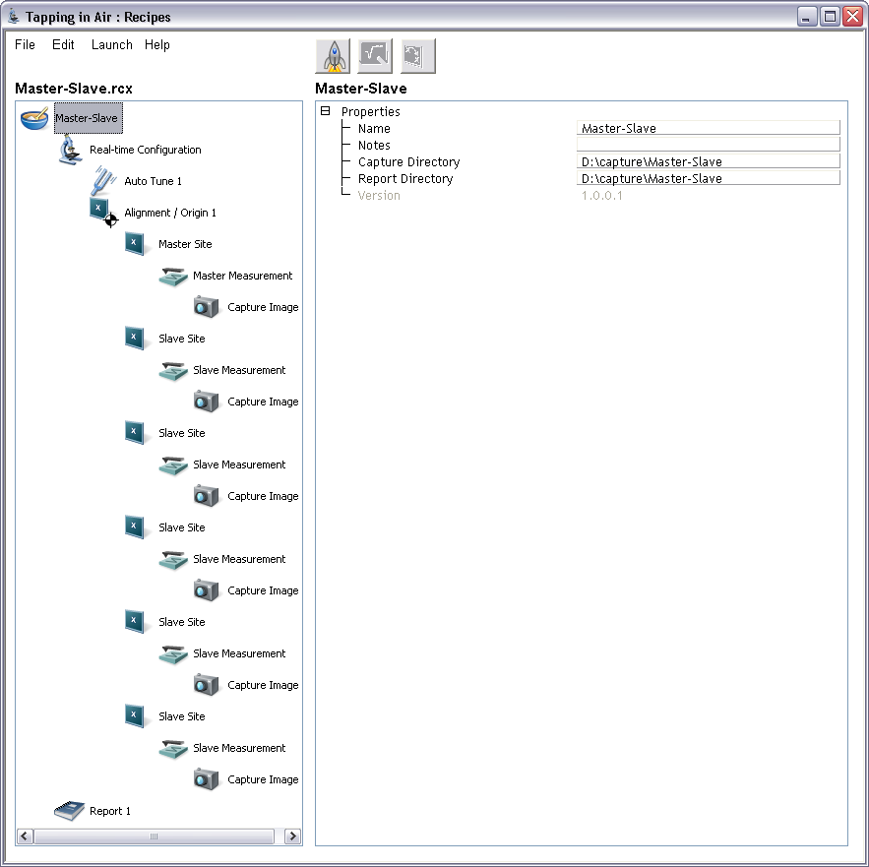Click the tree's horizontal scrollbar right arrow
This screenshot has height=867, width=869.
(292, 836)
